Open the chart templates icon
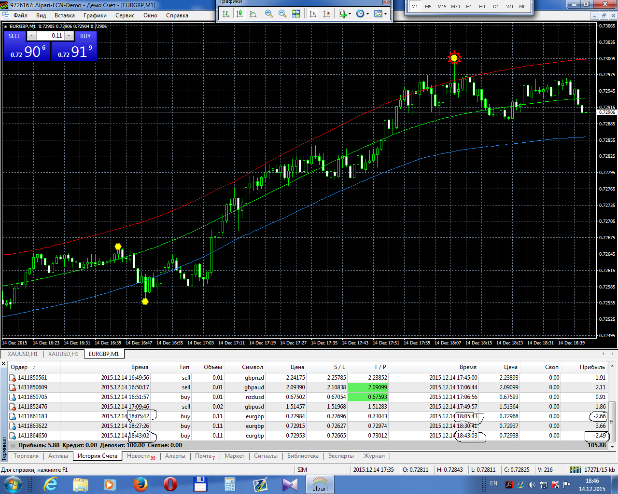Viewport: 618px width, 494px height. click(378, 14)
